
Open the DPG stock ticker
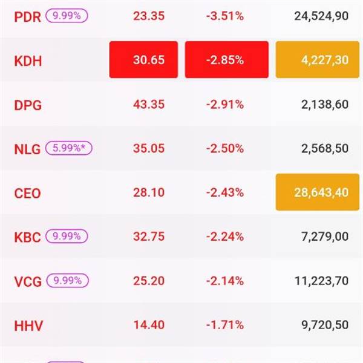[x=28, y=105]
